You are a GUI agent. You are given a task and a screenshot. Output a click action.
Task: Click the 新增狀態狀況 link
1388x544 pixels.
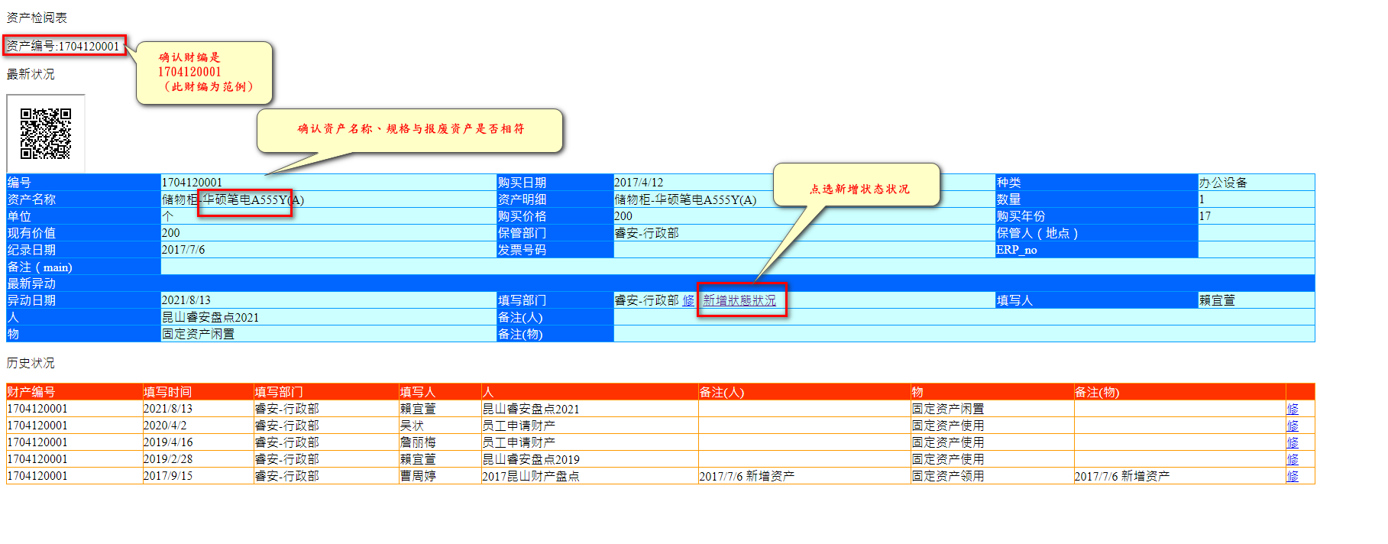click(739, 300)
